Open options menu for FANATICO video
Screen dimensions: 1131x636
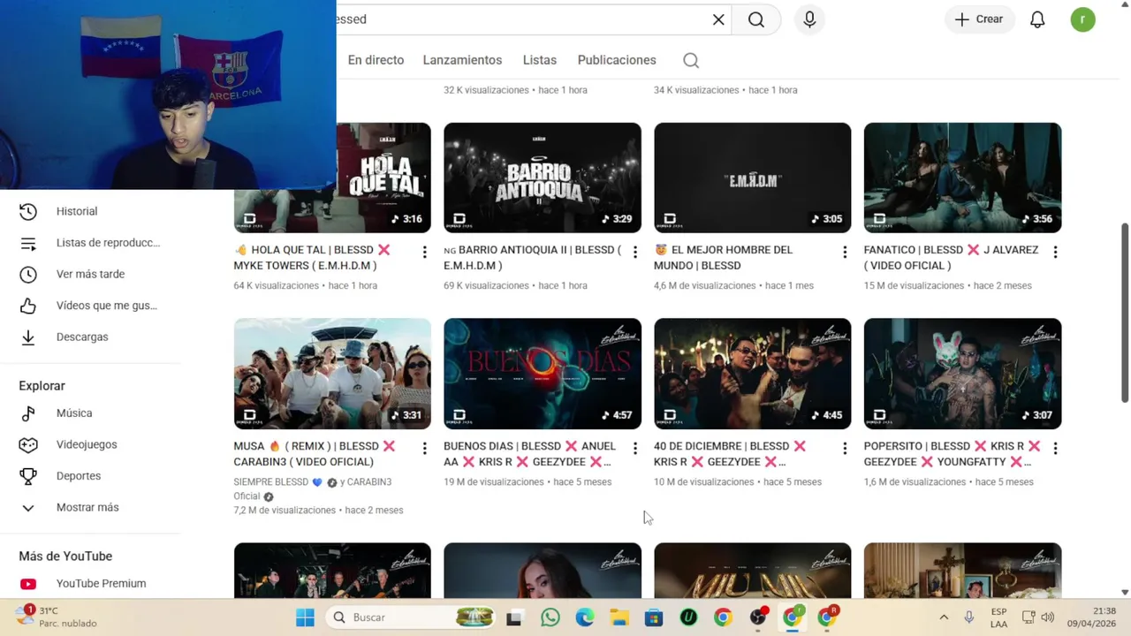tap(1055, 253)
